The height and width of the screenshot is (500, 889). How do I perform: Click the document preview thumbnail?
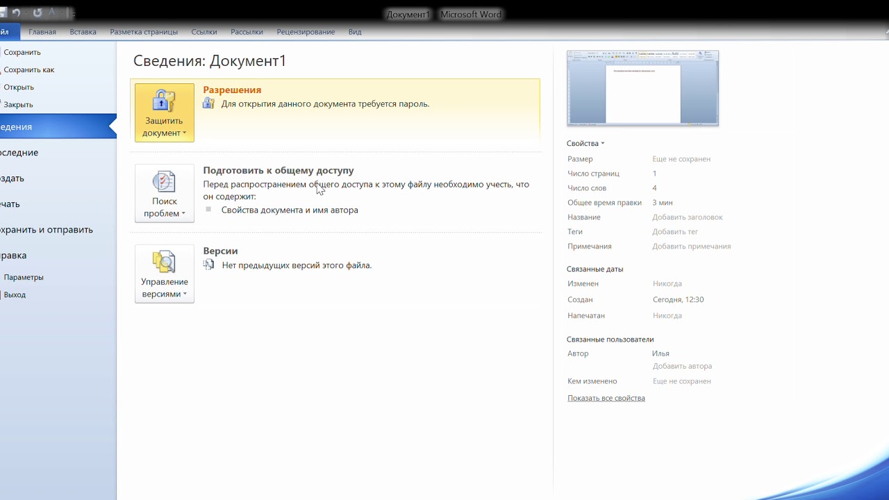coord(642,88)
